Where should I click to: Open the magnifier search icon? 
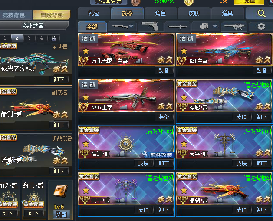click(261, 13)
